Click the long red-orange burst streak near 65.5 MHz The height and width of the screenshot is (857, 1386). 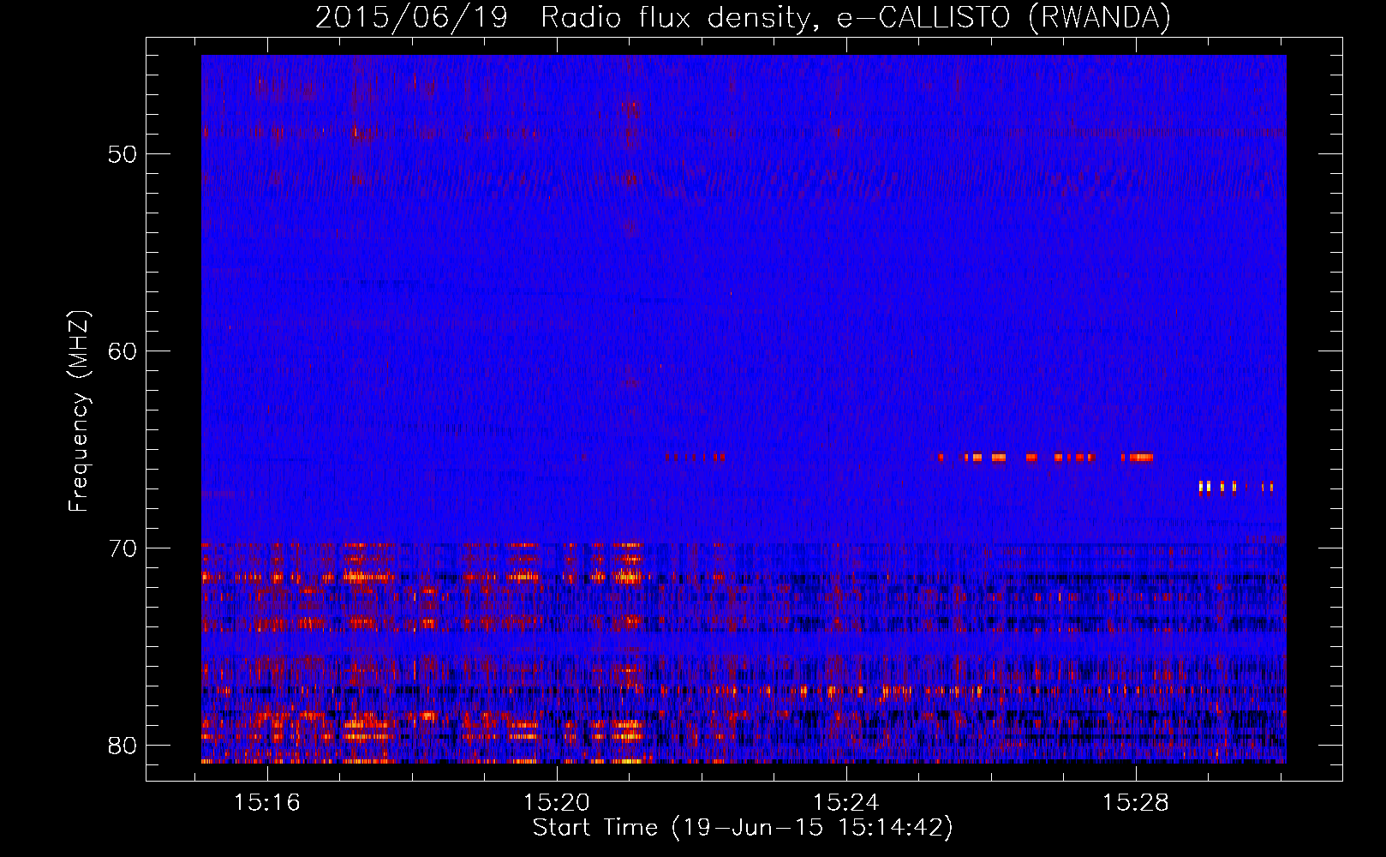(1046, 457)
